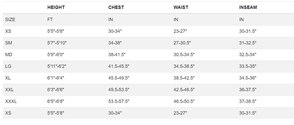Click the 27-30.5" waist cell

click(182, 43)
